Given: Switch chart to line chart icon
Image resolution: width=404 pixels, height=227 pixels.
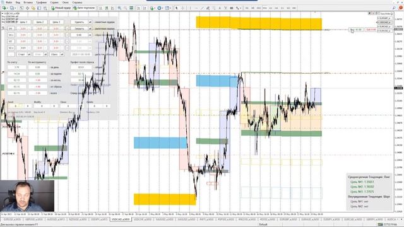Looking at the screenshot, I should pyautogui.click(x=112, y=8).
